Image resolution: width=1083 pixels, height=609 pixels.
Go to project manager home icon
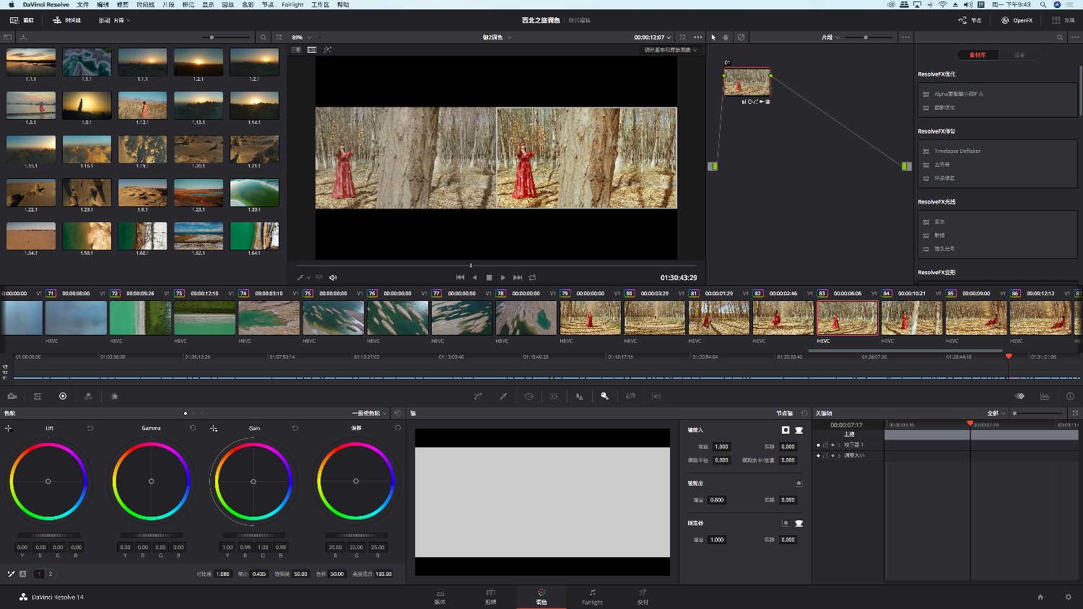1040,597
